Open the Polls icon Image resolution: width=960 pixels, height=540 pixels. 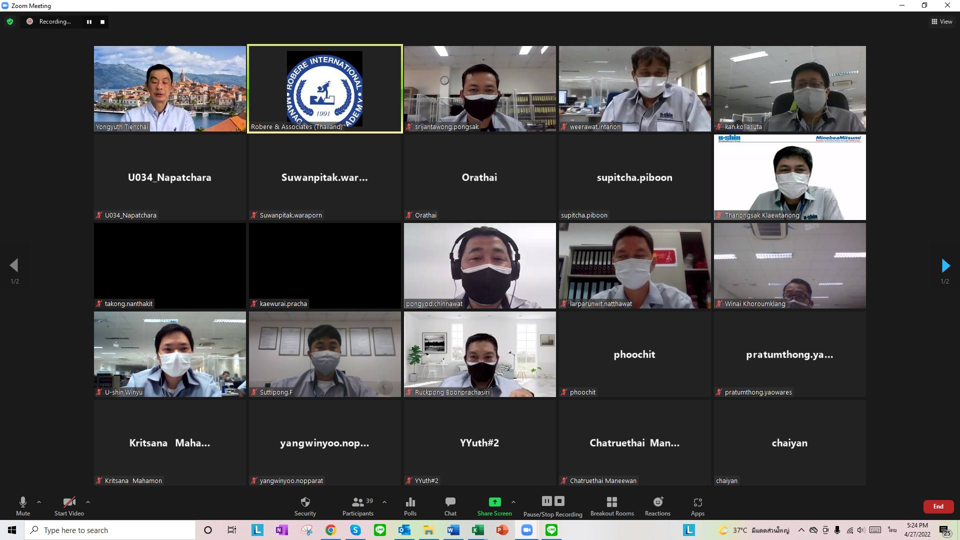[x=410, y=502]
